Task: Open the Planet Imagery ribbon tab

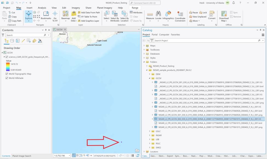Action: [x=105, y=8]
